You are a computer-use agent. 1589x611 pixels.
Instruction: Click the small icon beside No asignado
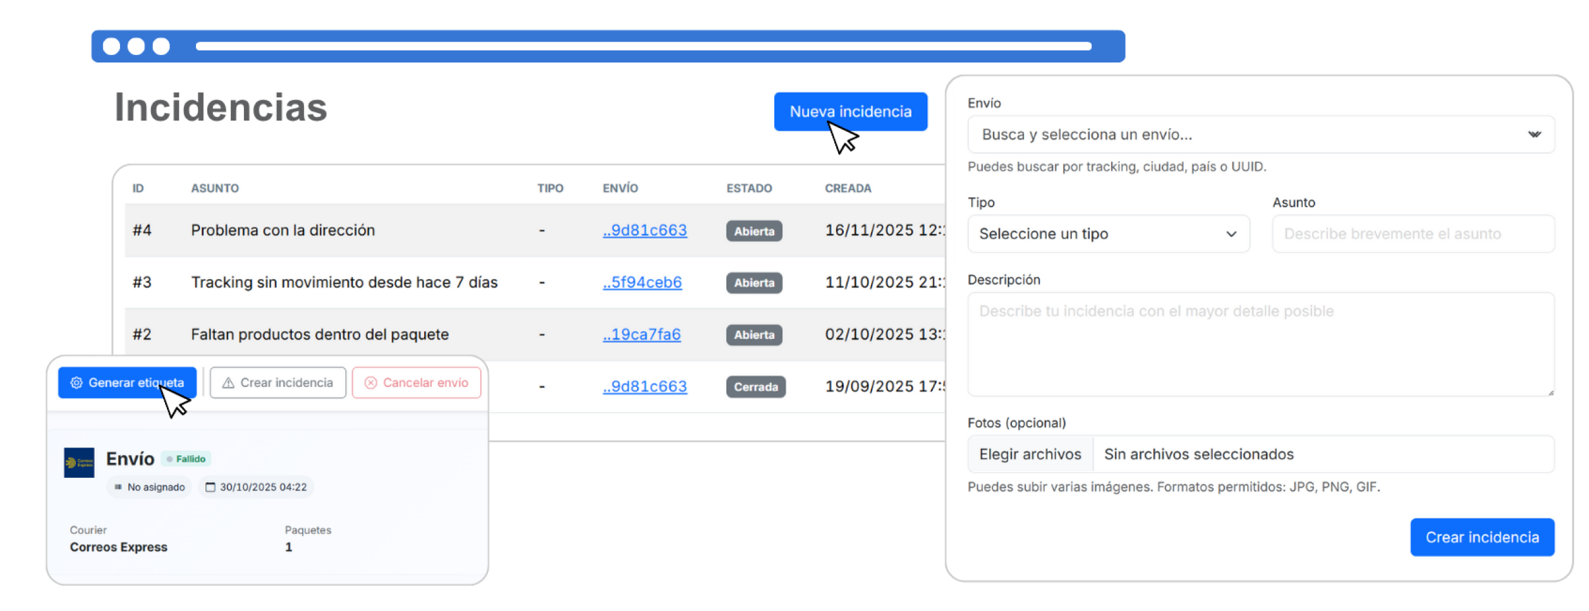118,487
